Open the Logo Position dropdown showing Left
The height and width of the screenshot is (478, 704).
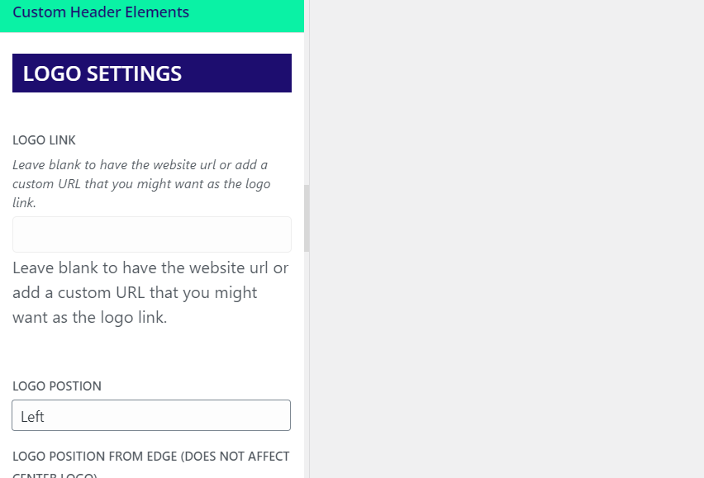151,415
